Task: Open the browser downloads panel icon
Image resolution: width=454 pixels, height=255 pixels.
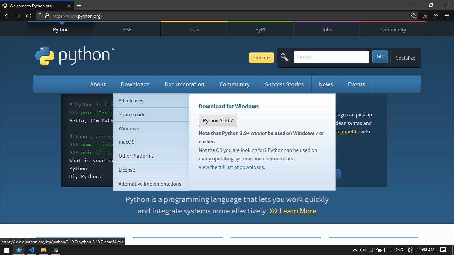Action: (425, 16)
